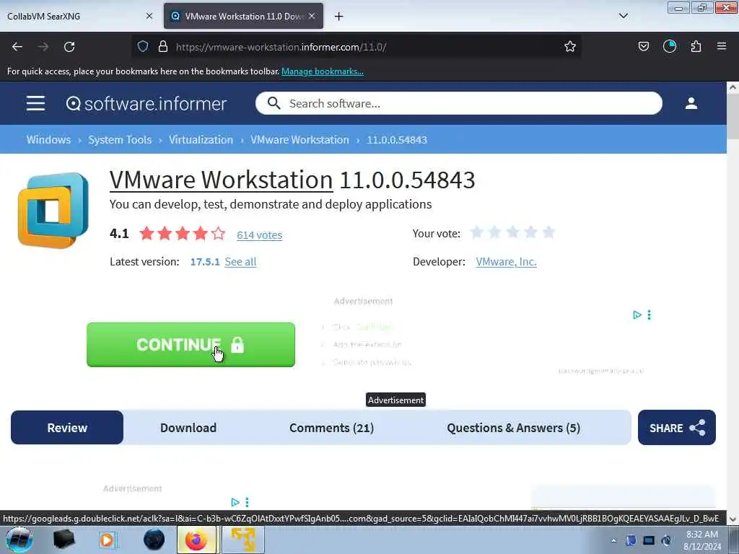
Task: Click See all versions link
Action: pos(240,262)
